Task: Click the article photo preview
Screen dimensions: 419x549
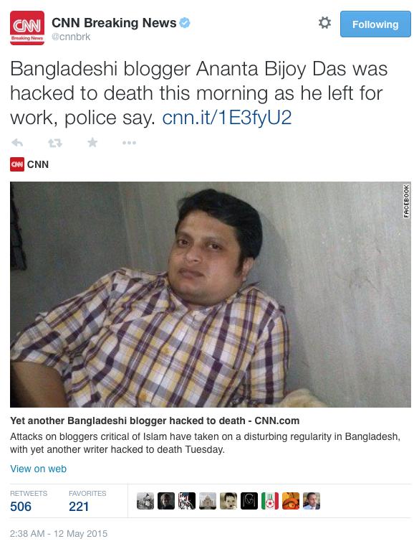Action: click(x=211, y=294)
